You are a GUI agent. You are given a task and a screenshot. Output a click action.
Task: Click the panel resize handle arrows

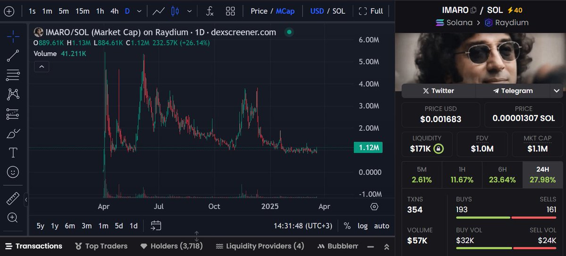[x=197, y=235]
